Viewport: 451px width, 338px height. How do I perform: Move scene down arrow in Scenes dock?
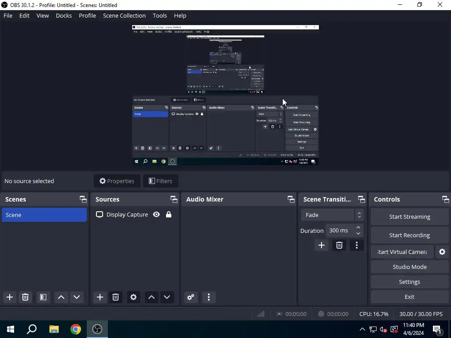point(77,297)
